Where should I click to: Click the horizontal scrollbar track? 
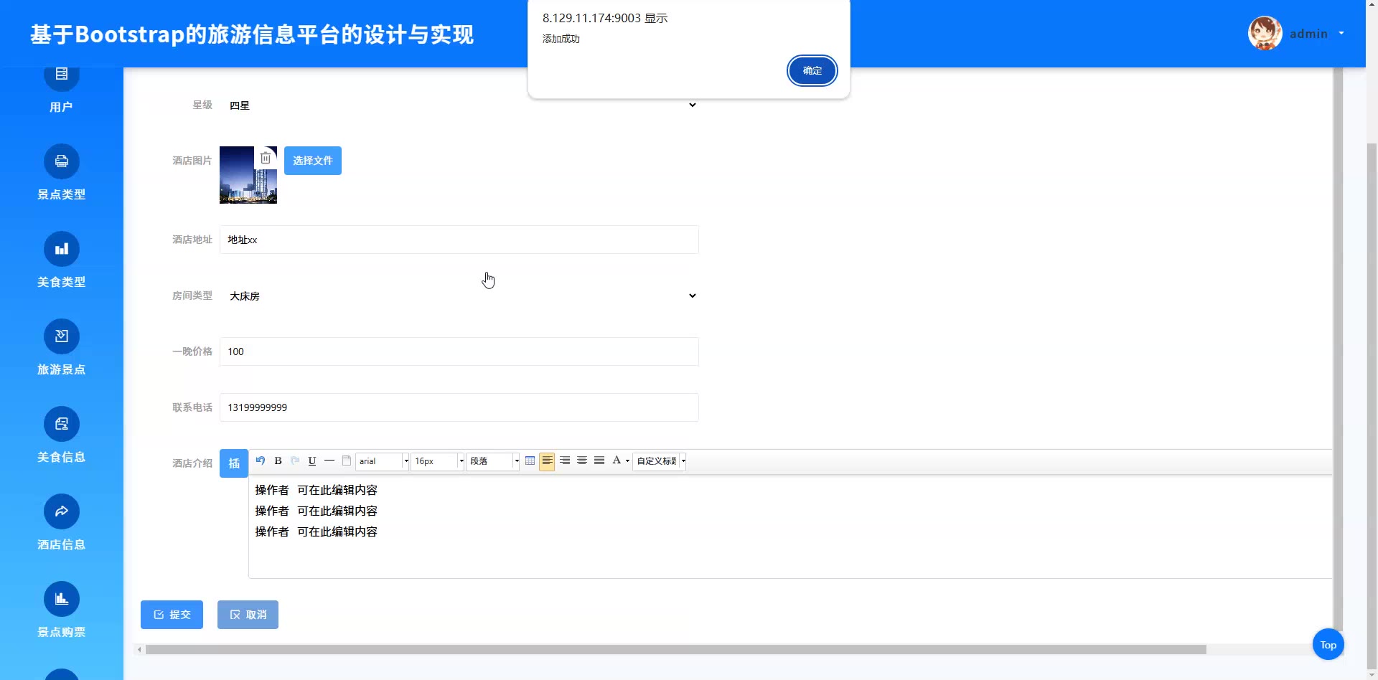point(732,650)
